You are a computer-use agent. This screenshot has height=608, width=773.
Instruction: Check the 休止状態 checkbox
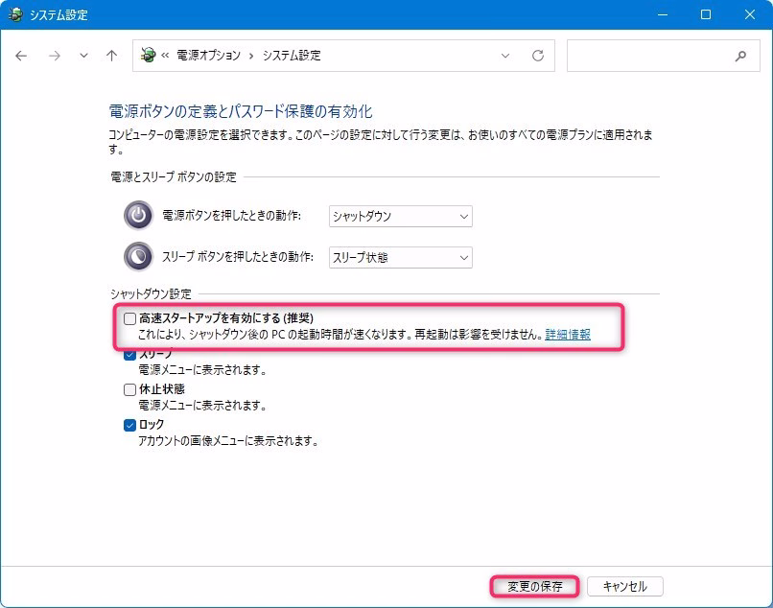pyautogui.click(x=129, y=389)
